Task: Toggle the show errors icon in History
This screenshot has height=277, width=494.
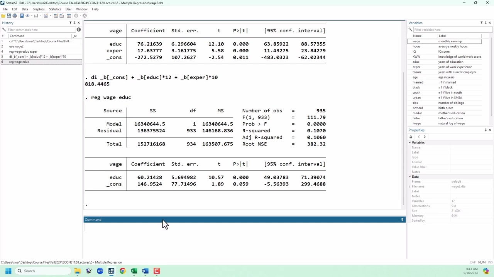Action: pos(79,30)
